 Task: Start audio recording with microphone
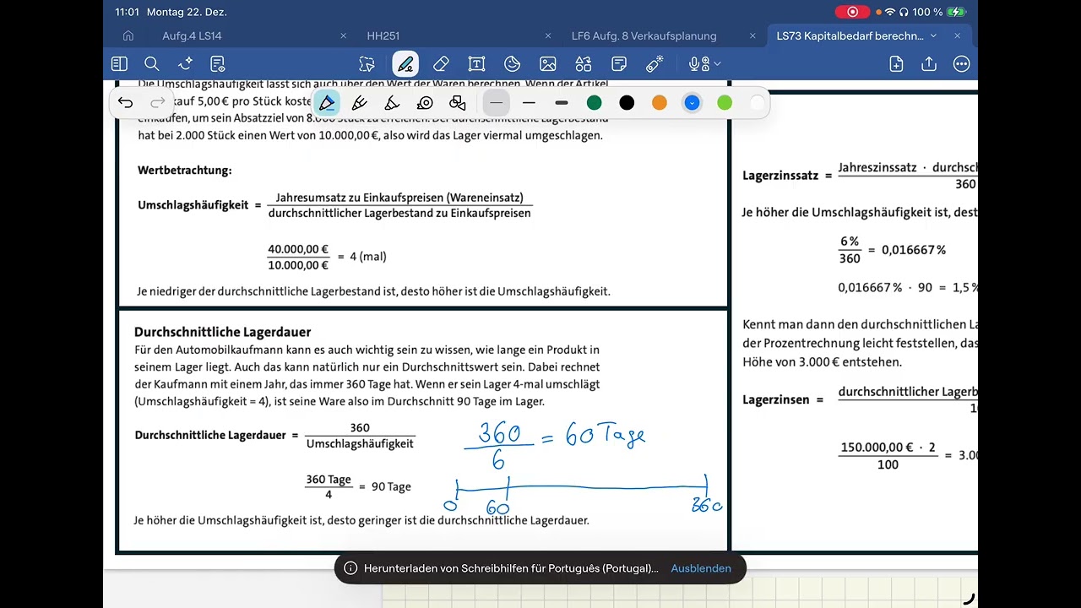click(698, 64)
